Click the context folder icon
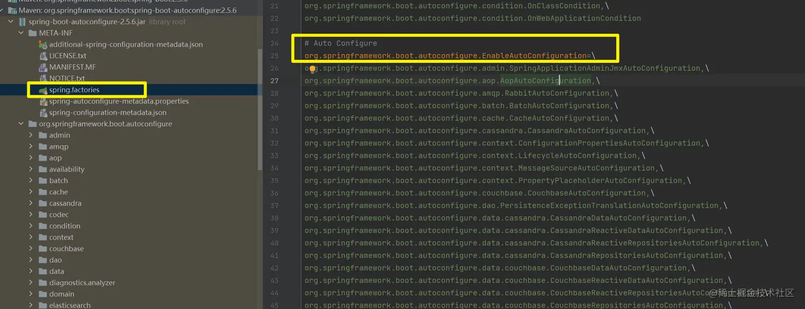 (43, 237)
